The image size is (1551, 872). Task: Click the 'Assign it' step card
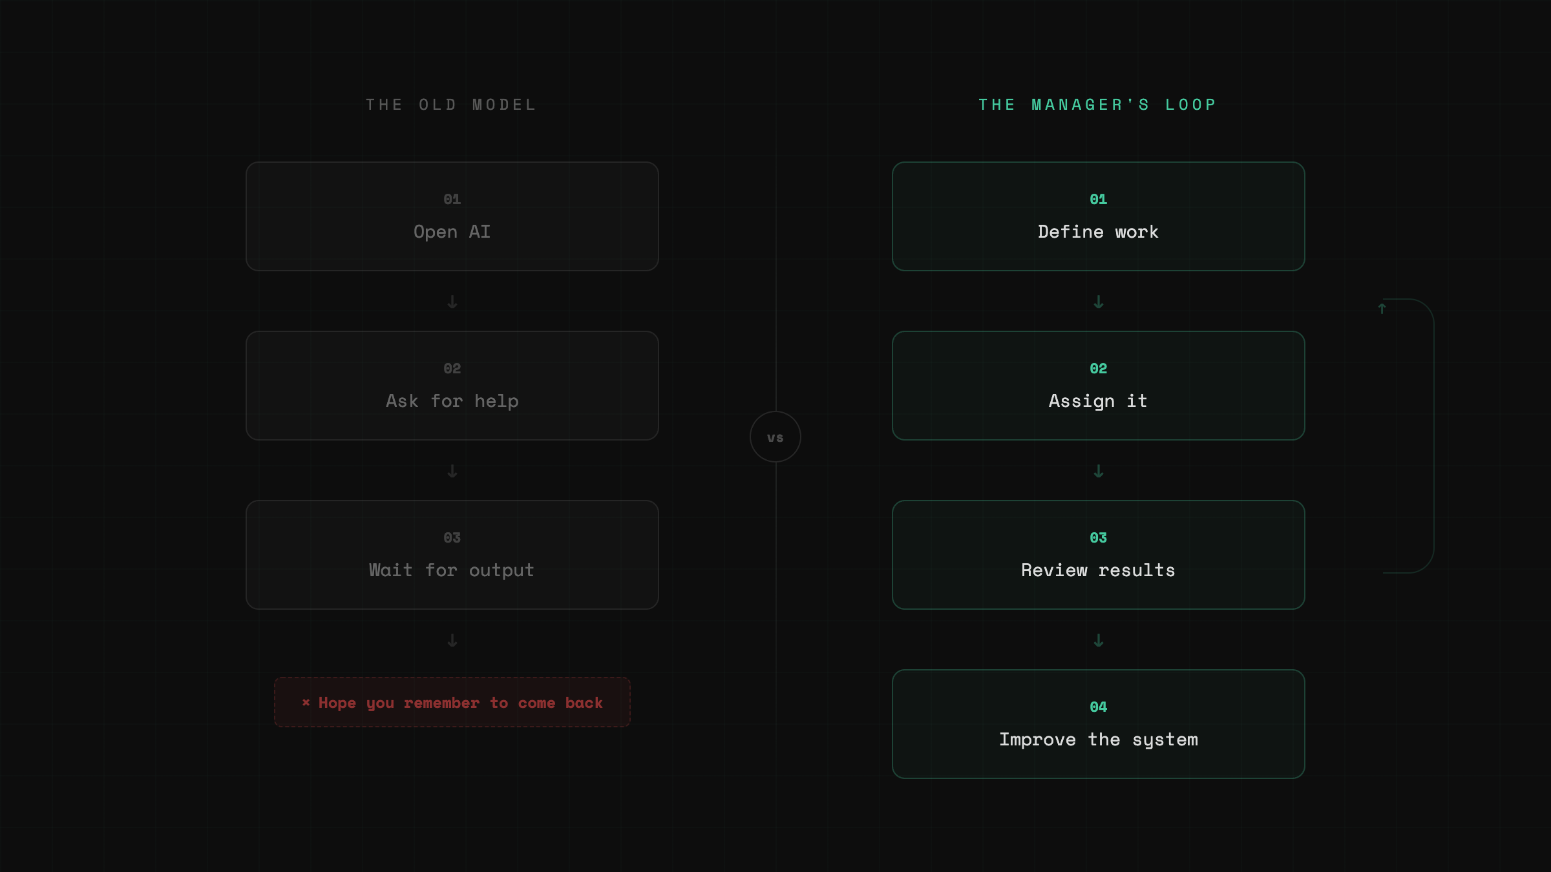[x=1098, y=386]
